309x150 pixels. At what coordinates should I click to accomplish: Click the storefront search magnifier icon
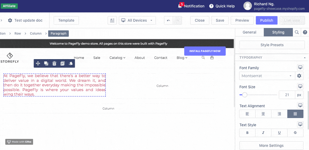(x=203, y=58)
